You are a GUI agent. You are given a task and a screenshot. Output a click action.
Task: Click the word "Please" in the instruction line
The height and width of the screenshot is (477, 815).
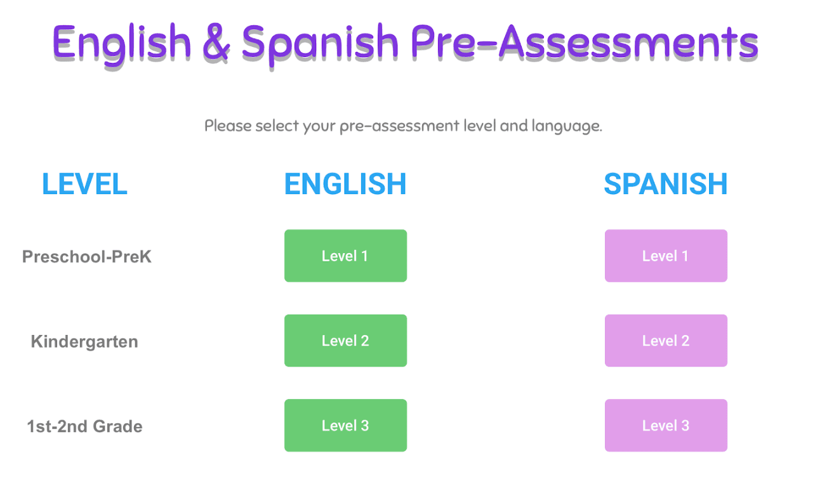click(227, 126)
